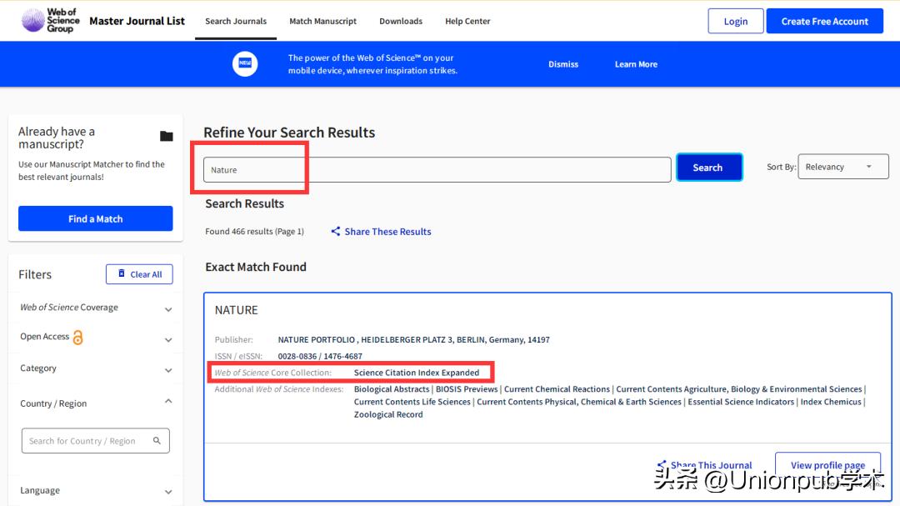Screen dimensions: 900x506
Task: Expand the Language filter section
Action: 168,492
